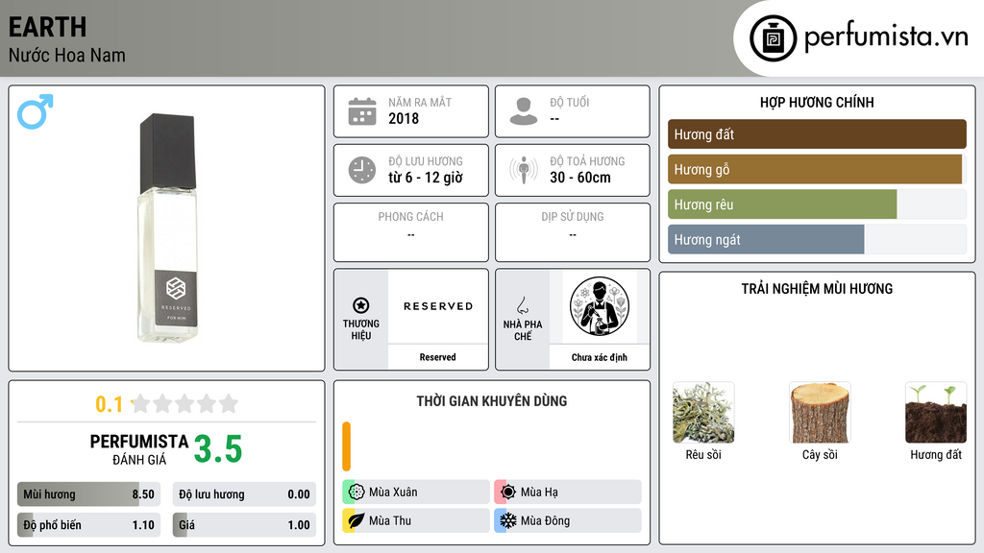Click the perfumer illustration in Nhà pha chế
This screenshot has width=984, height=553.
(x=600, y=306)
